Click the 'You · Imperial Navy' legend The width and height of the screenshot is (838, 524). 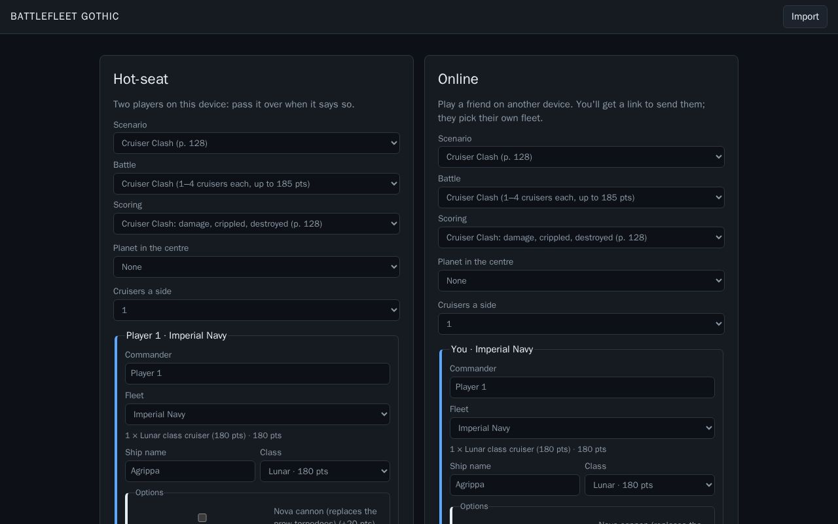click(x=492, y=349)
